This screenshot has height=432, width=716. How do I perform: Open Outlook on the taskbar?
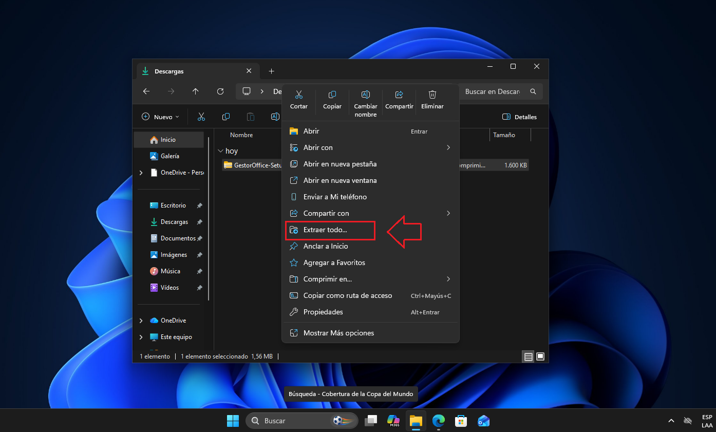coord(484,421)
